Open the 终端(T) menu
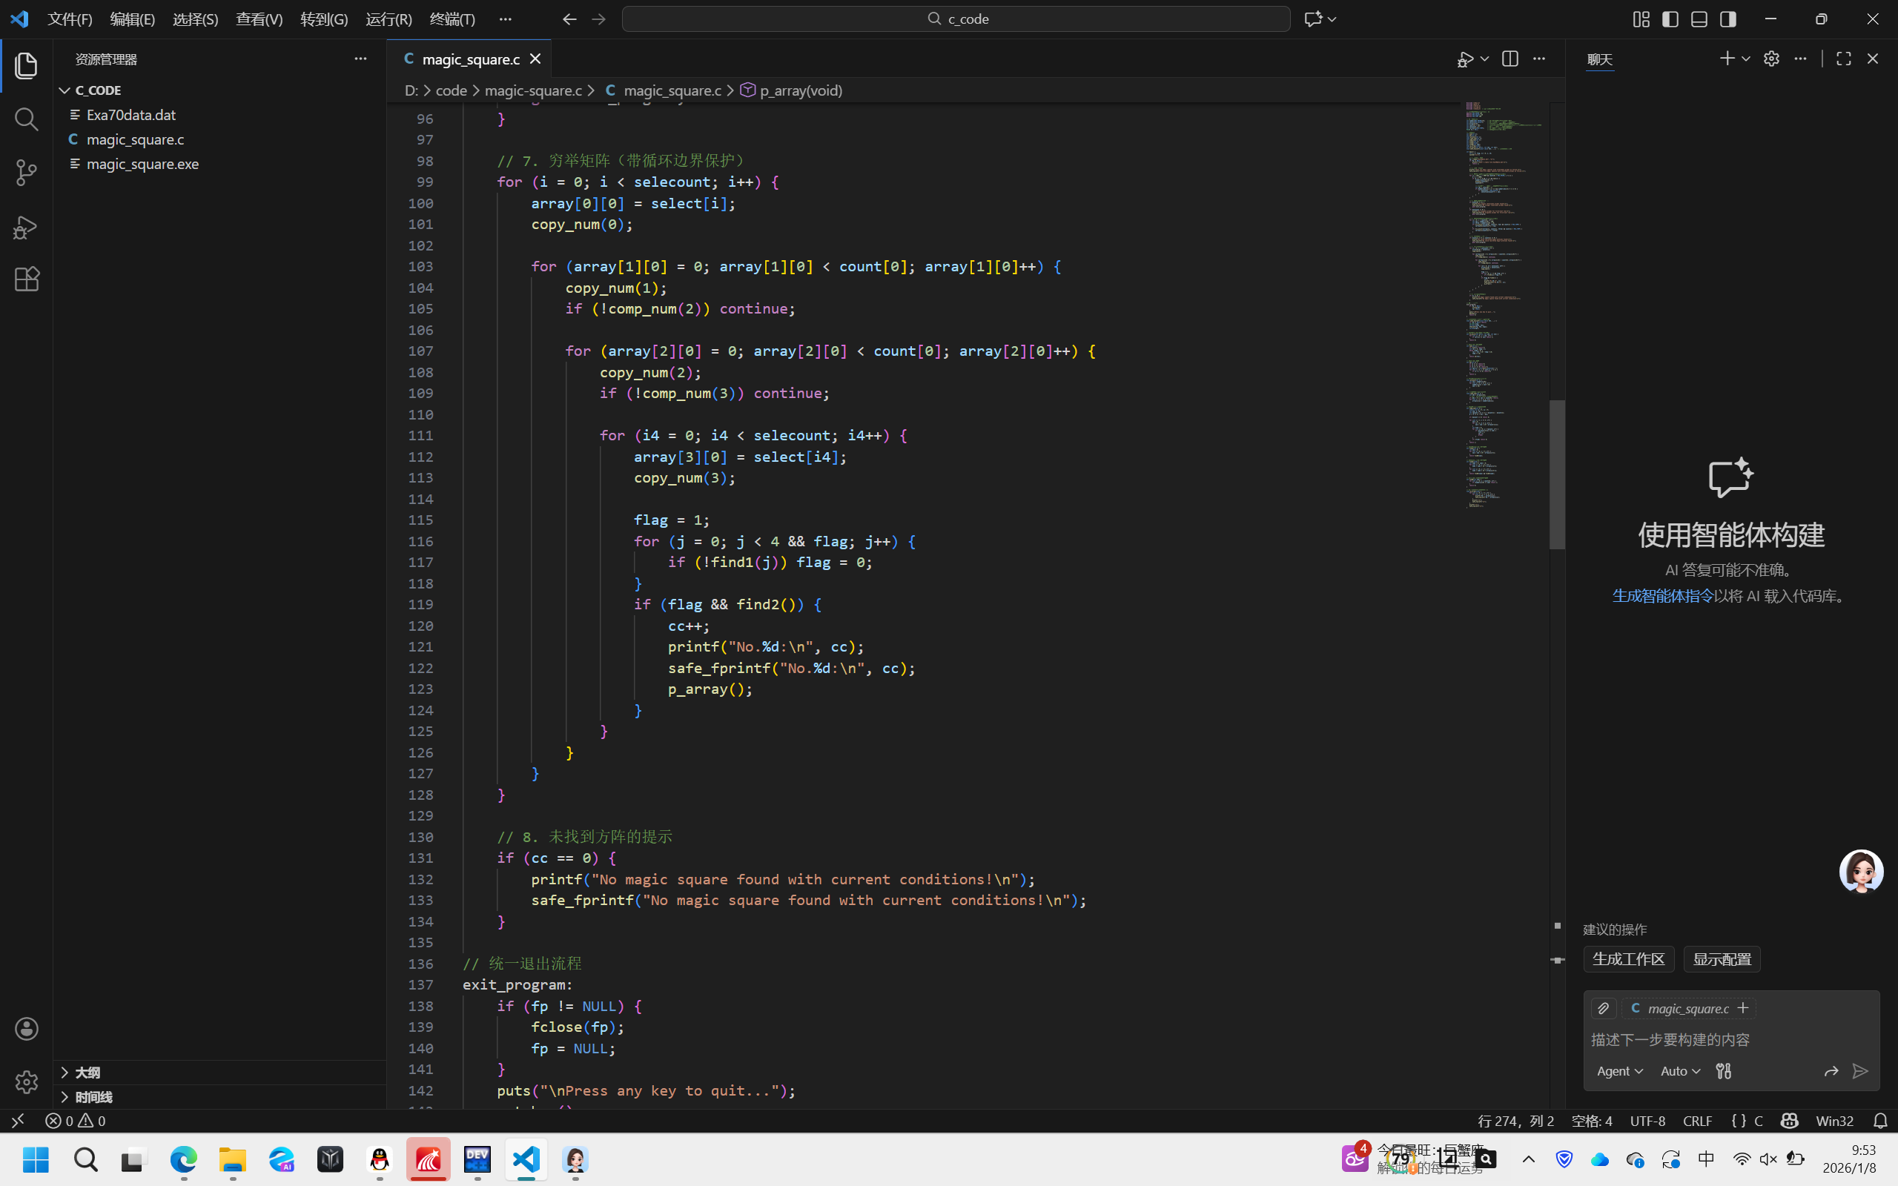The width and height of the screenshot is (1898, 1186). click(x=452, y=19)
